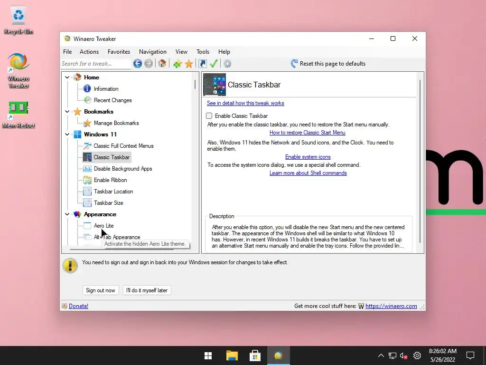Click the gear Settings toolbar icon
The height and width of the screenshot is (365, 486).
(x=227, y=64)
